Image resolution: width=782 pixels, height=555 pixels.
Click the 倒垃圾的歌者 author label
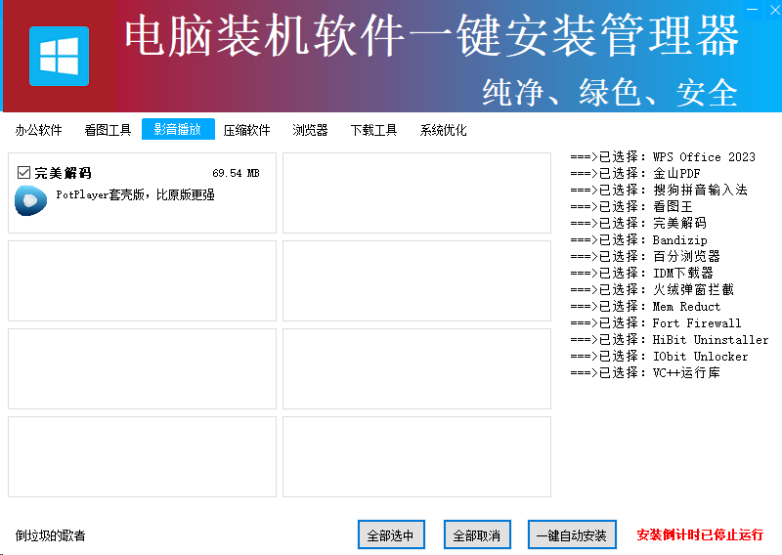pyautogui.click(x=51, y=535)
